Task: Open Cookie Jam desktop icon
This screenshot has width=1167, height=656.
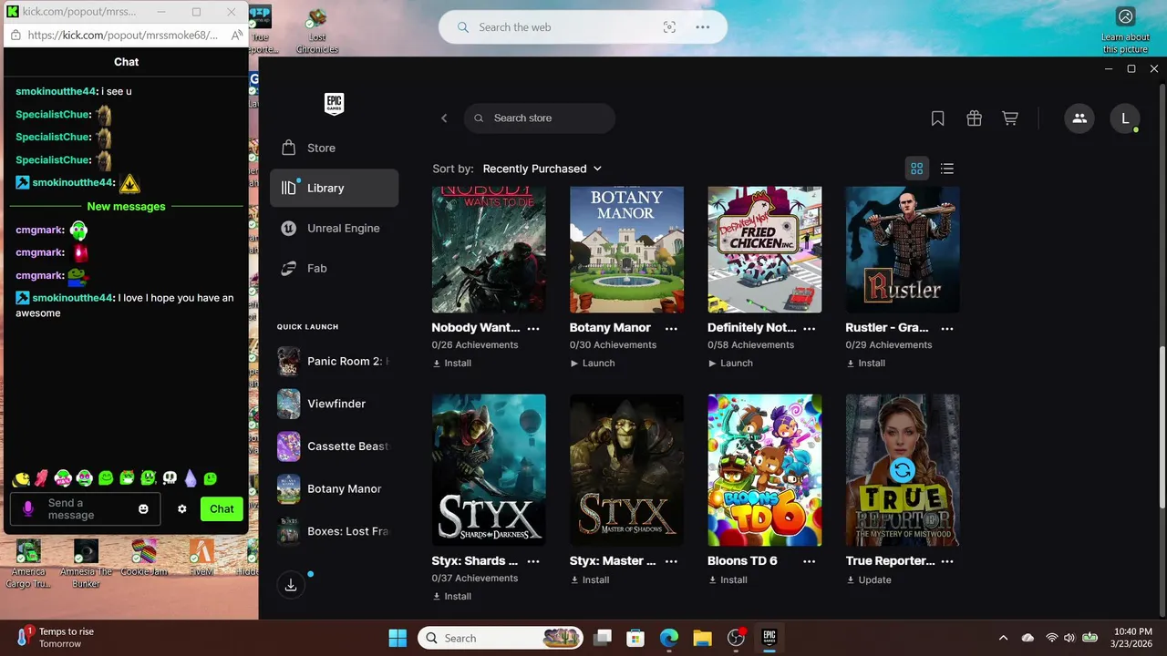Action: [x=144, y=558]
